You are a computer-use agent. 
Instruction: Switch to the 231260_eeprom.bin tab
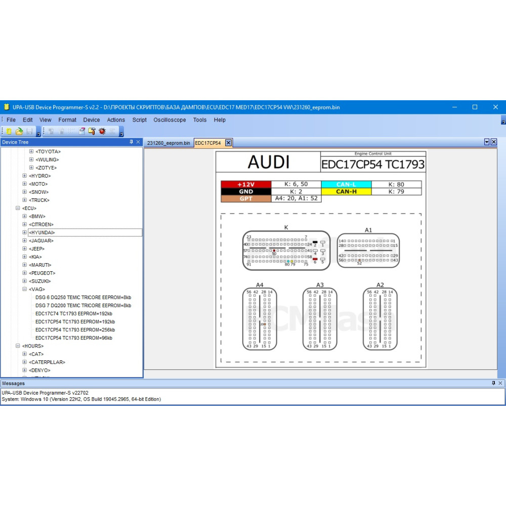[168, 143]
